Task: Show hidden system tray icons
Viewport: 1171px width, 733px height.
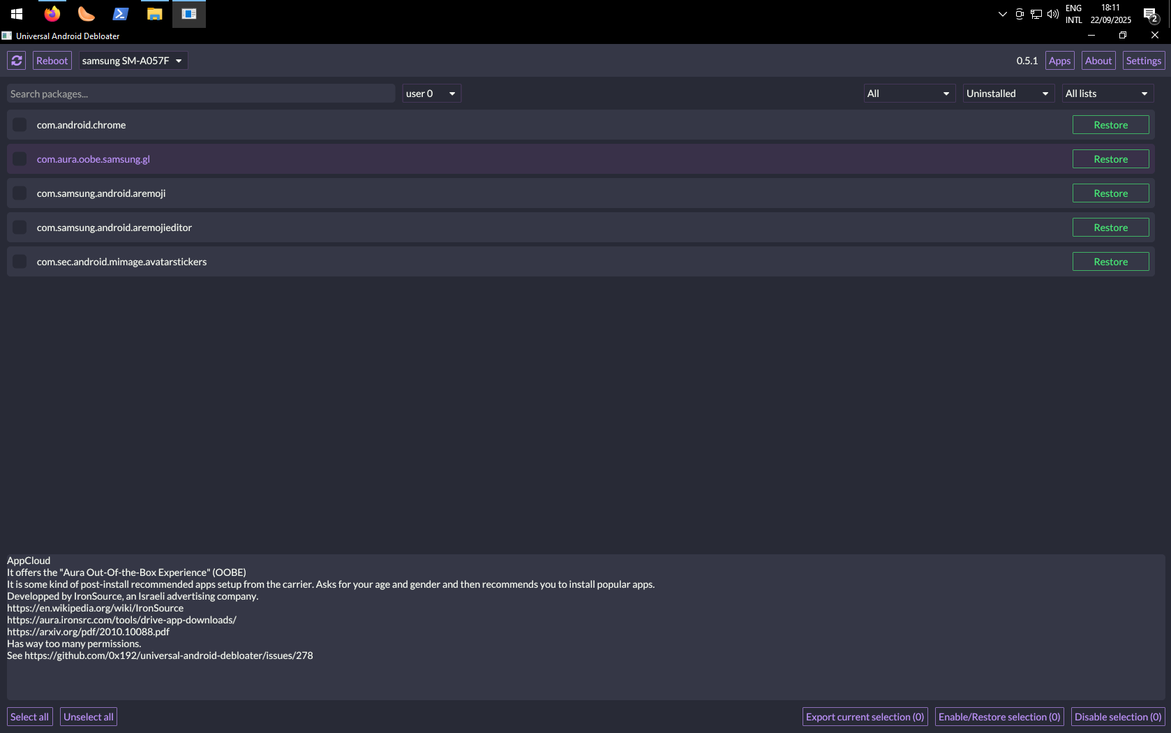Action: (x=1002, y=14)
